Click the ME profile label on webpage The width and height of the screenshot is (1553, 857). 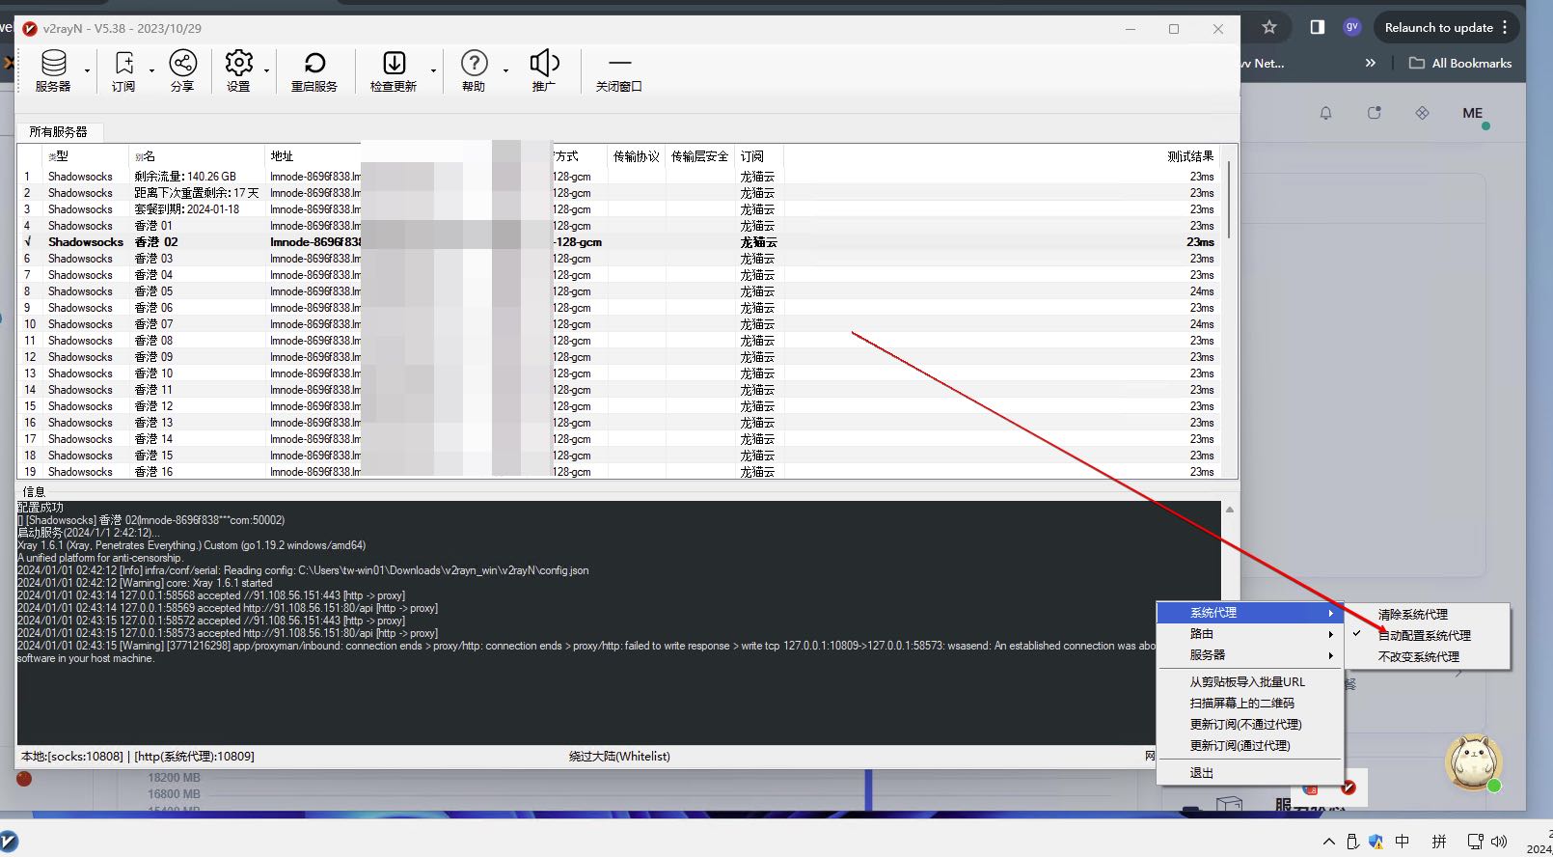[1472, 113]
